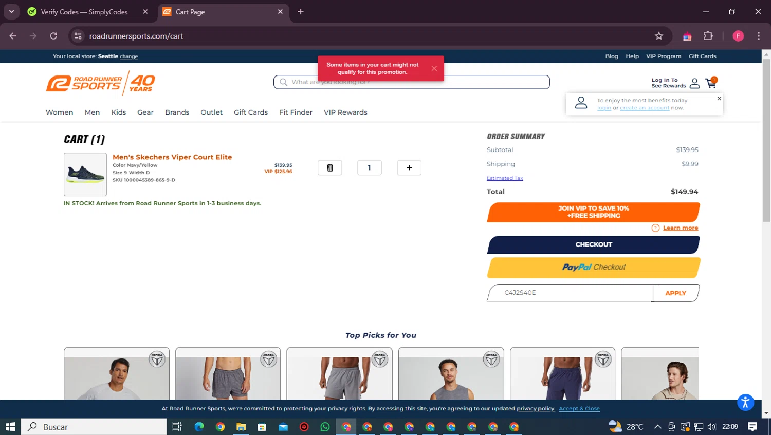Click the APPLY promo code button

coord(676,293)
